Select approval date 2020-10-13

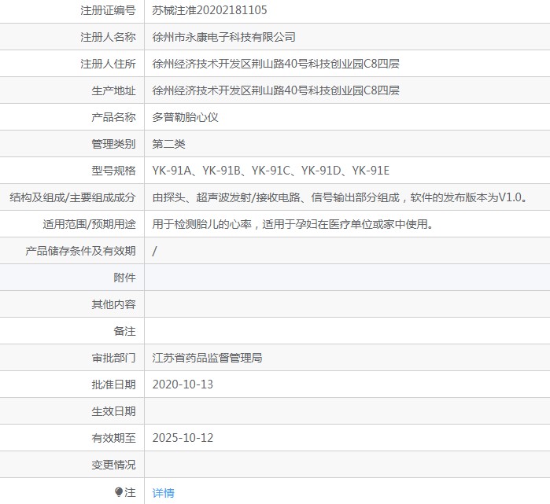pyautogui.click(x=183, y=384)
